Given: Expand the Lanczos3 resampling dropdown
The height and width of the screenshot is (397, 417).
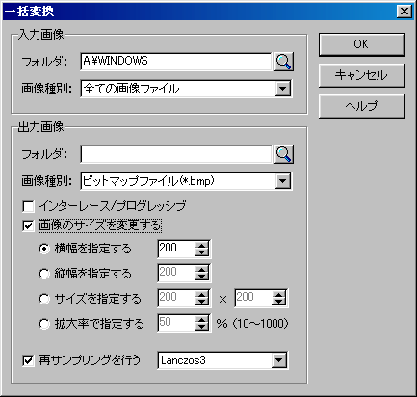Looking at the screenshot, I should [278, 360].
